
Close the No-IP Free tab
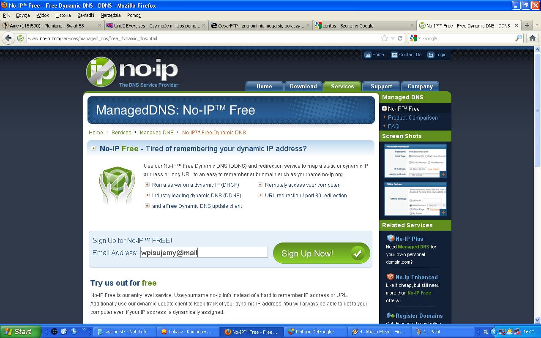click(x=516, y=25)
